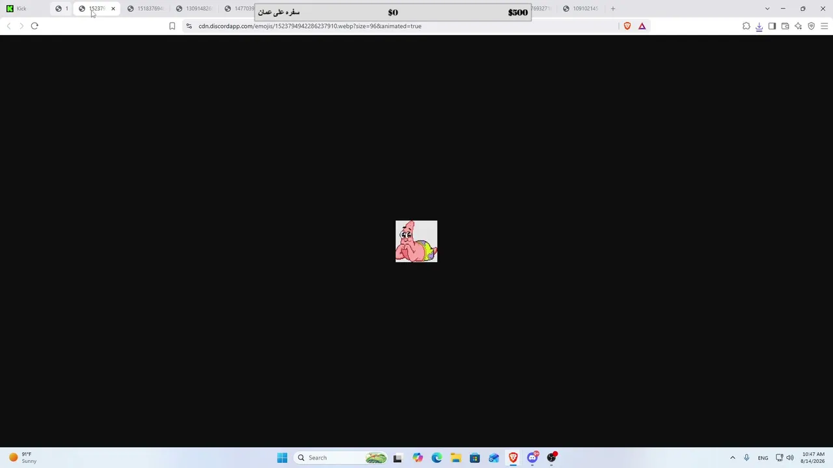Show browser downloads
This screenshot has width=833, height=468.
point(759,26)
